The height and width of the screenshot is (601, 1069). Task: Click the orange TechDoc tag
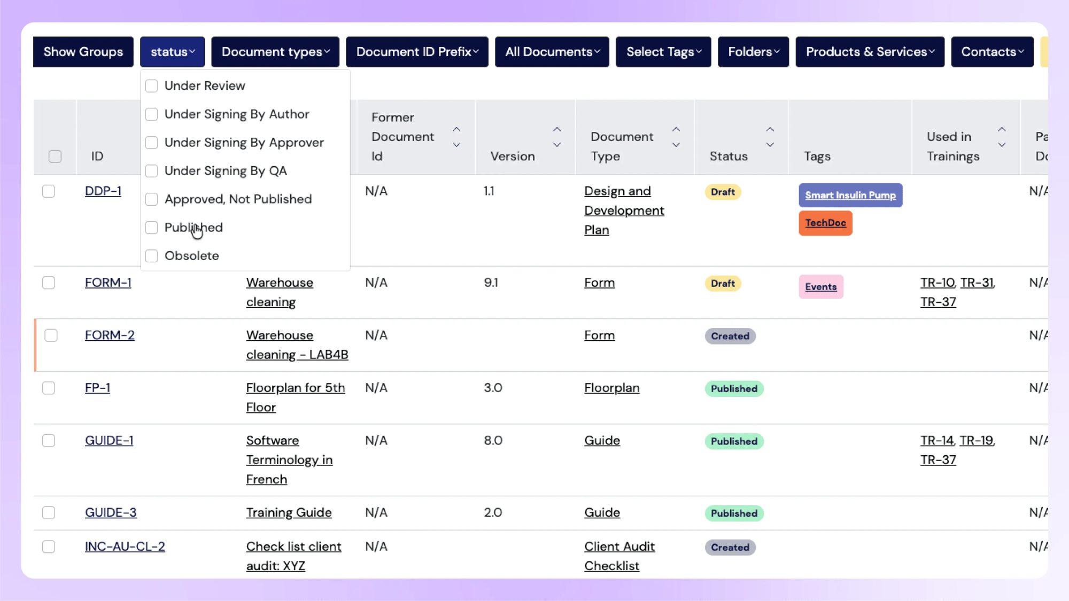tap(825, 223)
